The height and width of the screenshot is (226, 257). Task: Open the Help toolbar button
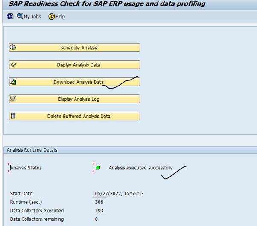pyautogui.click(x=56, y=17)
